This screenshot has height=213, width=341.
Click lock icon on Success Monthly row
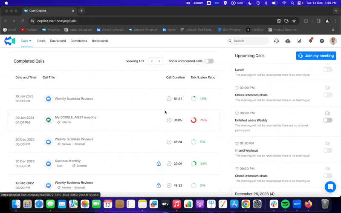point(159,164)
